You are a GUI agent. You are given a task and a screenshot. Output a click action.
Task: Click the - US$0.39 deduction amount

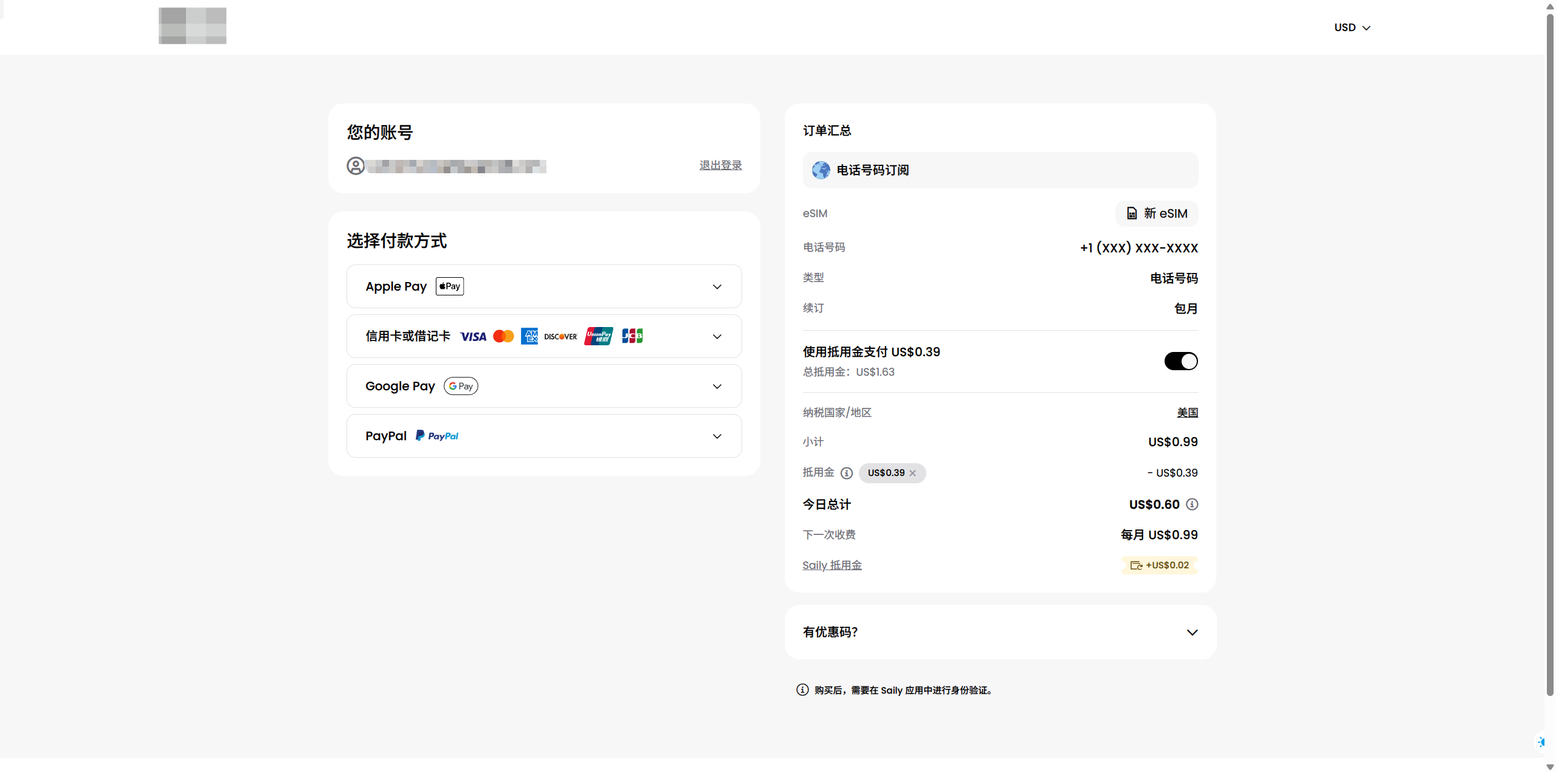tap(1172, 473)
